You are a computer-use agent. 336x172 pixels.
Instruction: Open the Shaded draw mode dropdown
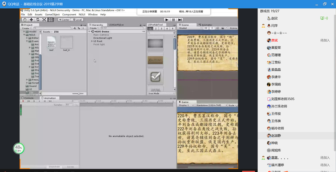tap(188, 29)
